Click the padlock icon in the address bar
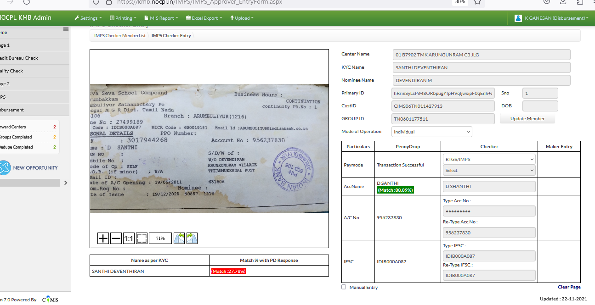The width and height of the screenshot is (595, 305). (x=109, y=2)
